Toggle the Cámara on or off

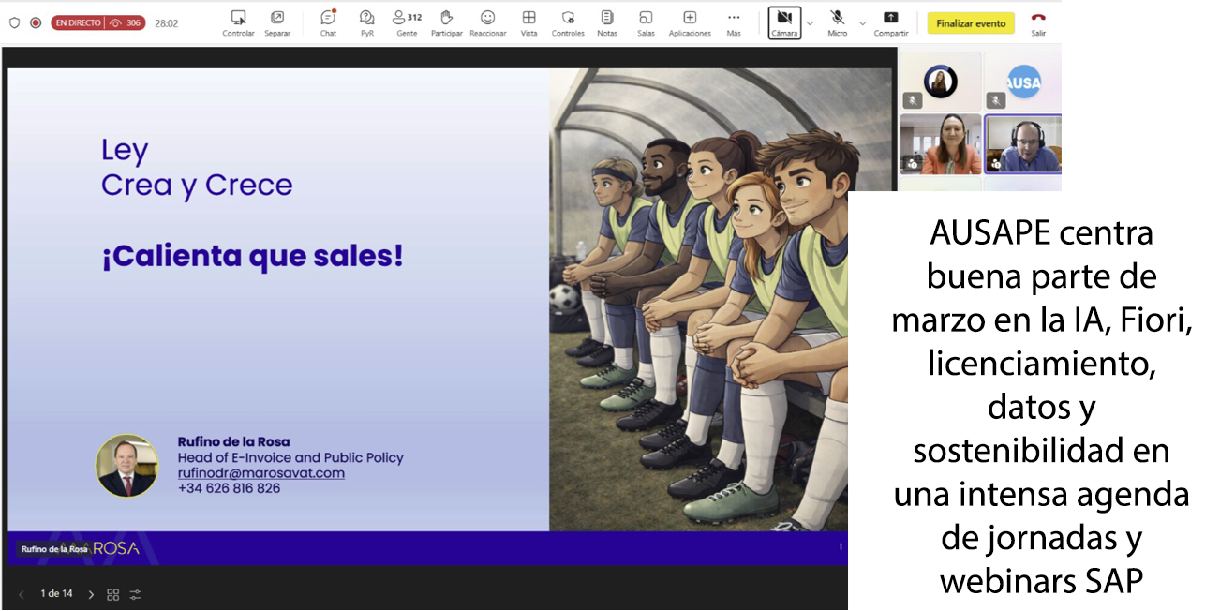(x=784, y=22)
